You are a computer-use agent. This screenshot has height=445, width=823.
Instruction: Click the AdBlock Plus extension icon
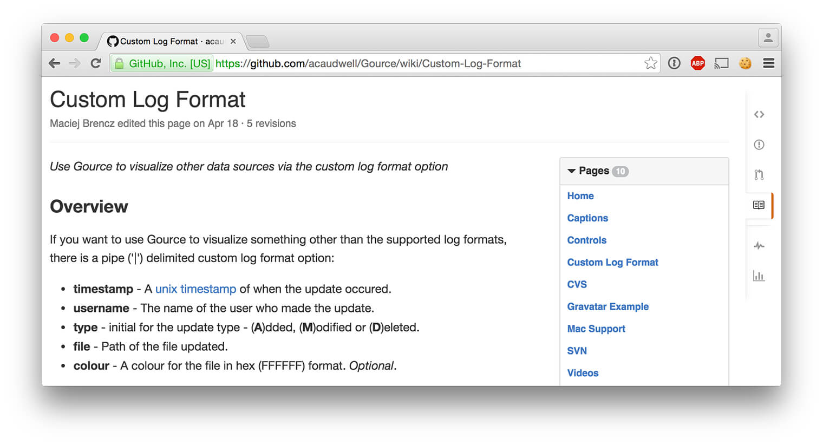(697, 63)
